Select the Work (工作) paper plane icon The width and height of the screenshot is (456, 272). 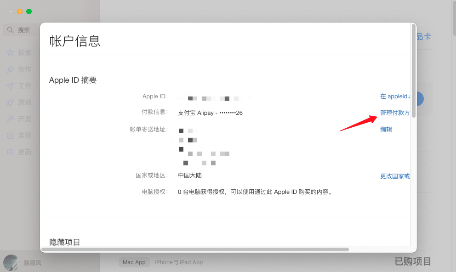(x=10, y=86)
